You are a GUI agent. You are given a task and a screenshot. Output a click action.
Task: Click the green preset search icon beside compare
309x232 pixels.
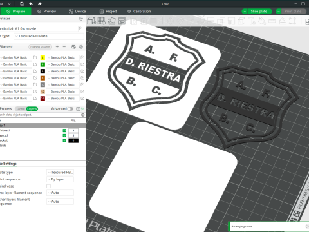pos(82,109)
